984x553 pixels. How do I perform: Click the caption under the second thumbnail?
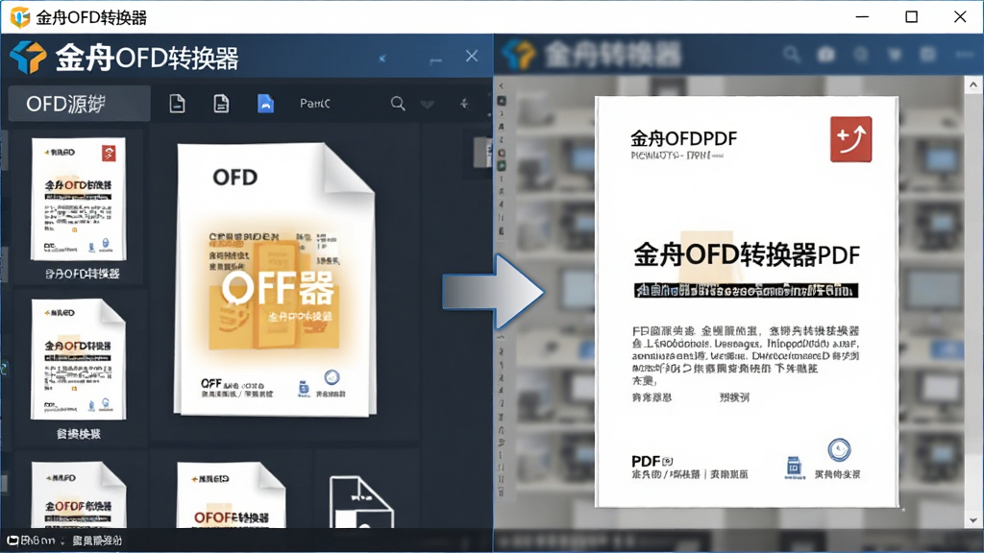tap(79, 434)
